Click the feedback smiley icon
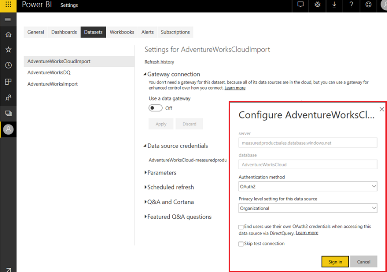 click(x=368, y=5)
